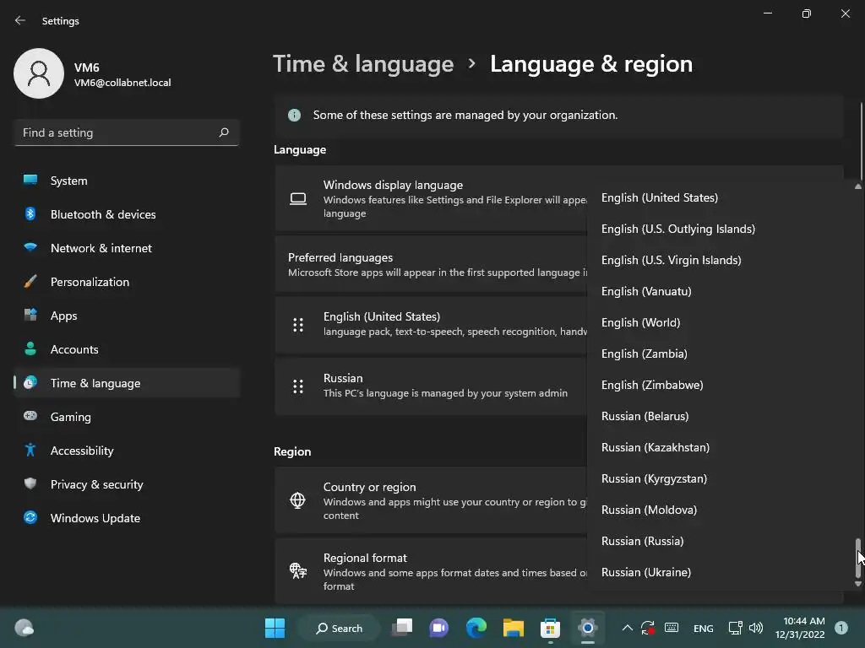Choose English (U.S. Outlying Islands)

click(x=721, y=229)
